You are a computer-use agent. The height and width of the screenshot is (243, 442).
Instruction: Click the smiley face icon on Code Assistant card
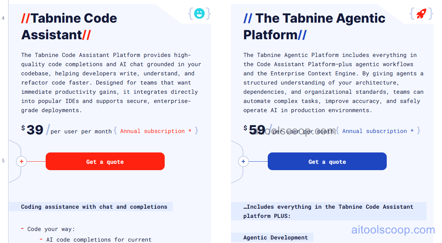[x=199, y=13]
